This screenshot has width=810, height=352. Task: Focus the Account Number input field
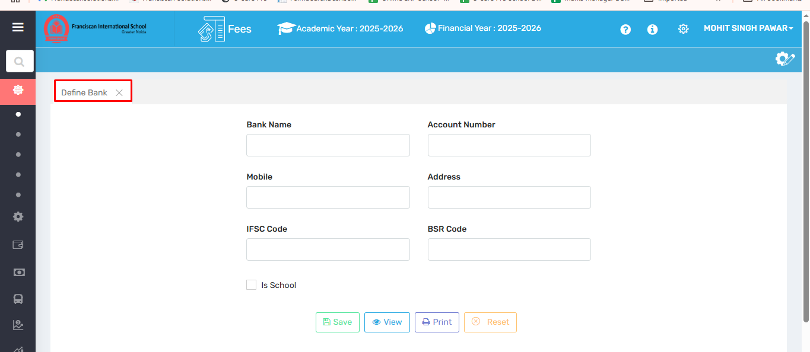[x=509, y=145]
